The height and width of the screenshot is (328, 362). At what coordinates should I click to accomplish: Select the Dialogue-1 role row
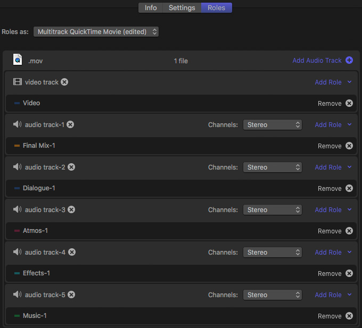tap(181, 188)
